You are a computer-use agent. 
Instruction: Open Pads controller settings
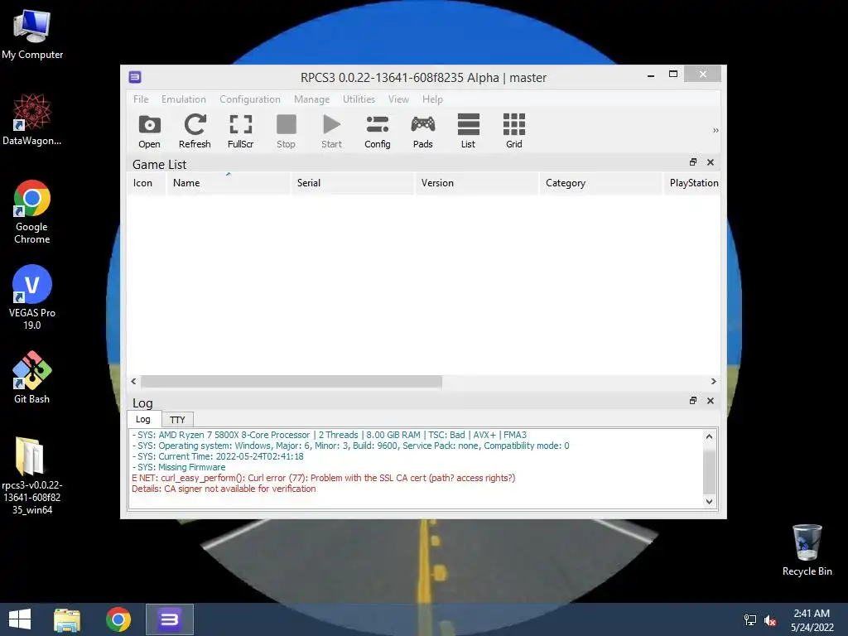tap(423, 132)
